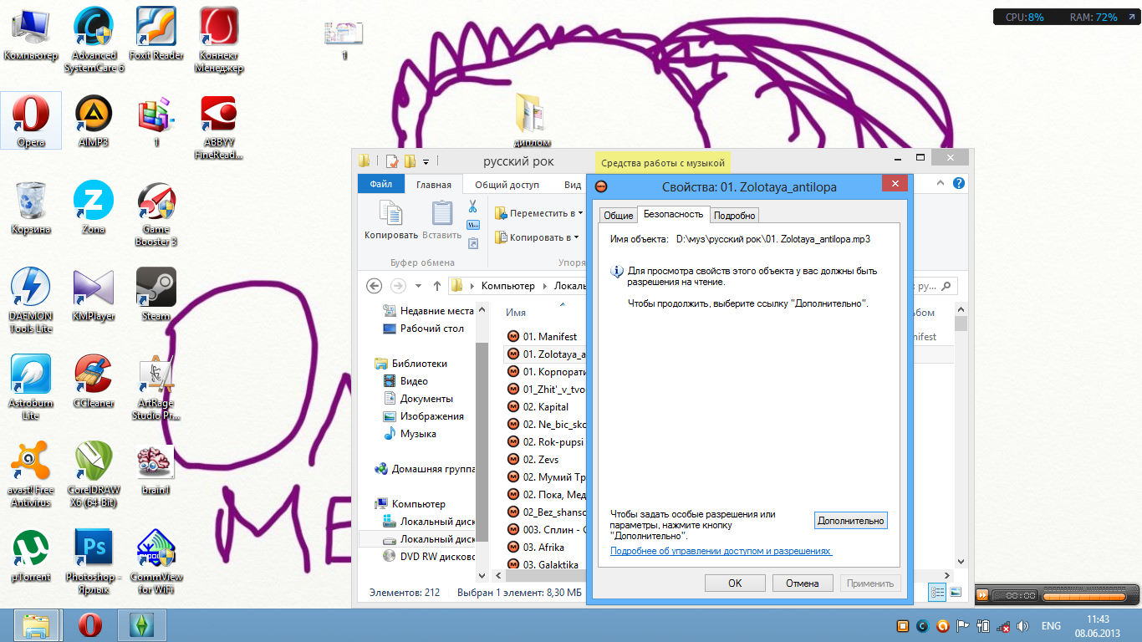Click the Дополнительно button
Image resolution: width=1142 pixels, height=642 pixels.
coord(850,521)
